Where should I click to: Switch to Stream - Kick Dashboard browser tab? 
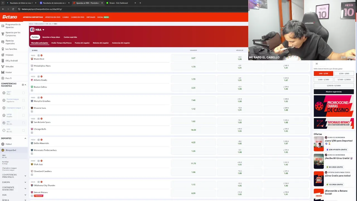click(x=121, y=3)
